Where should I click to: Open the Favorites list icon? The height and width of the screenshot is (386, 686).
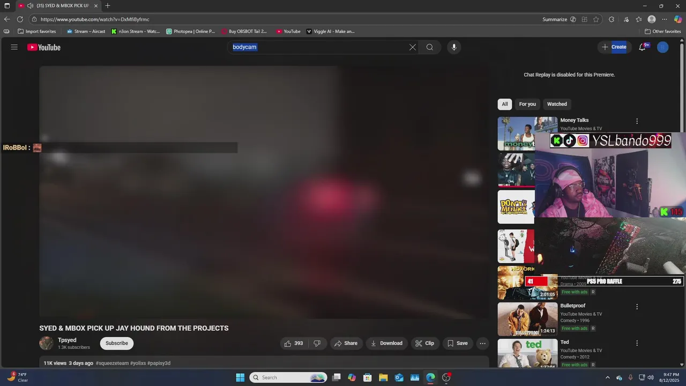pos(639,19)
